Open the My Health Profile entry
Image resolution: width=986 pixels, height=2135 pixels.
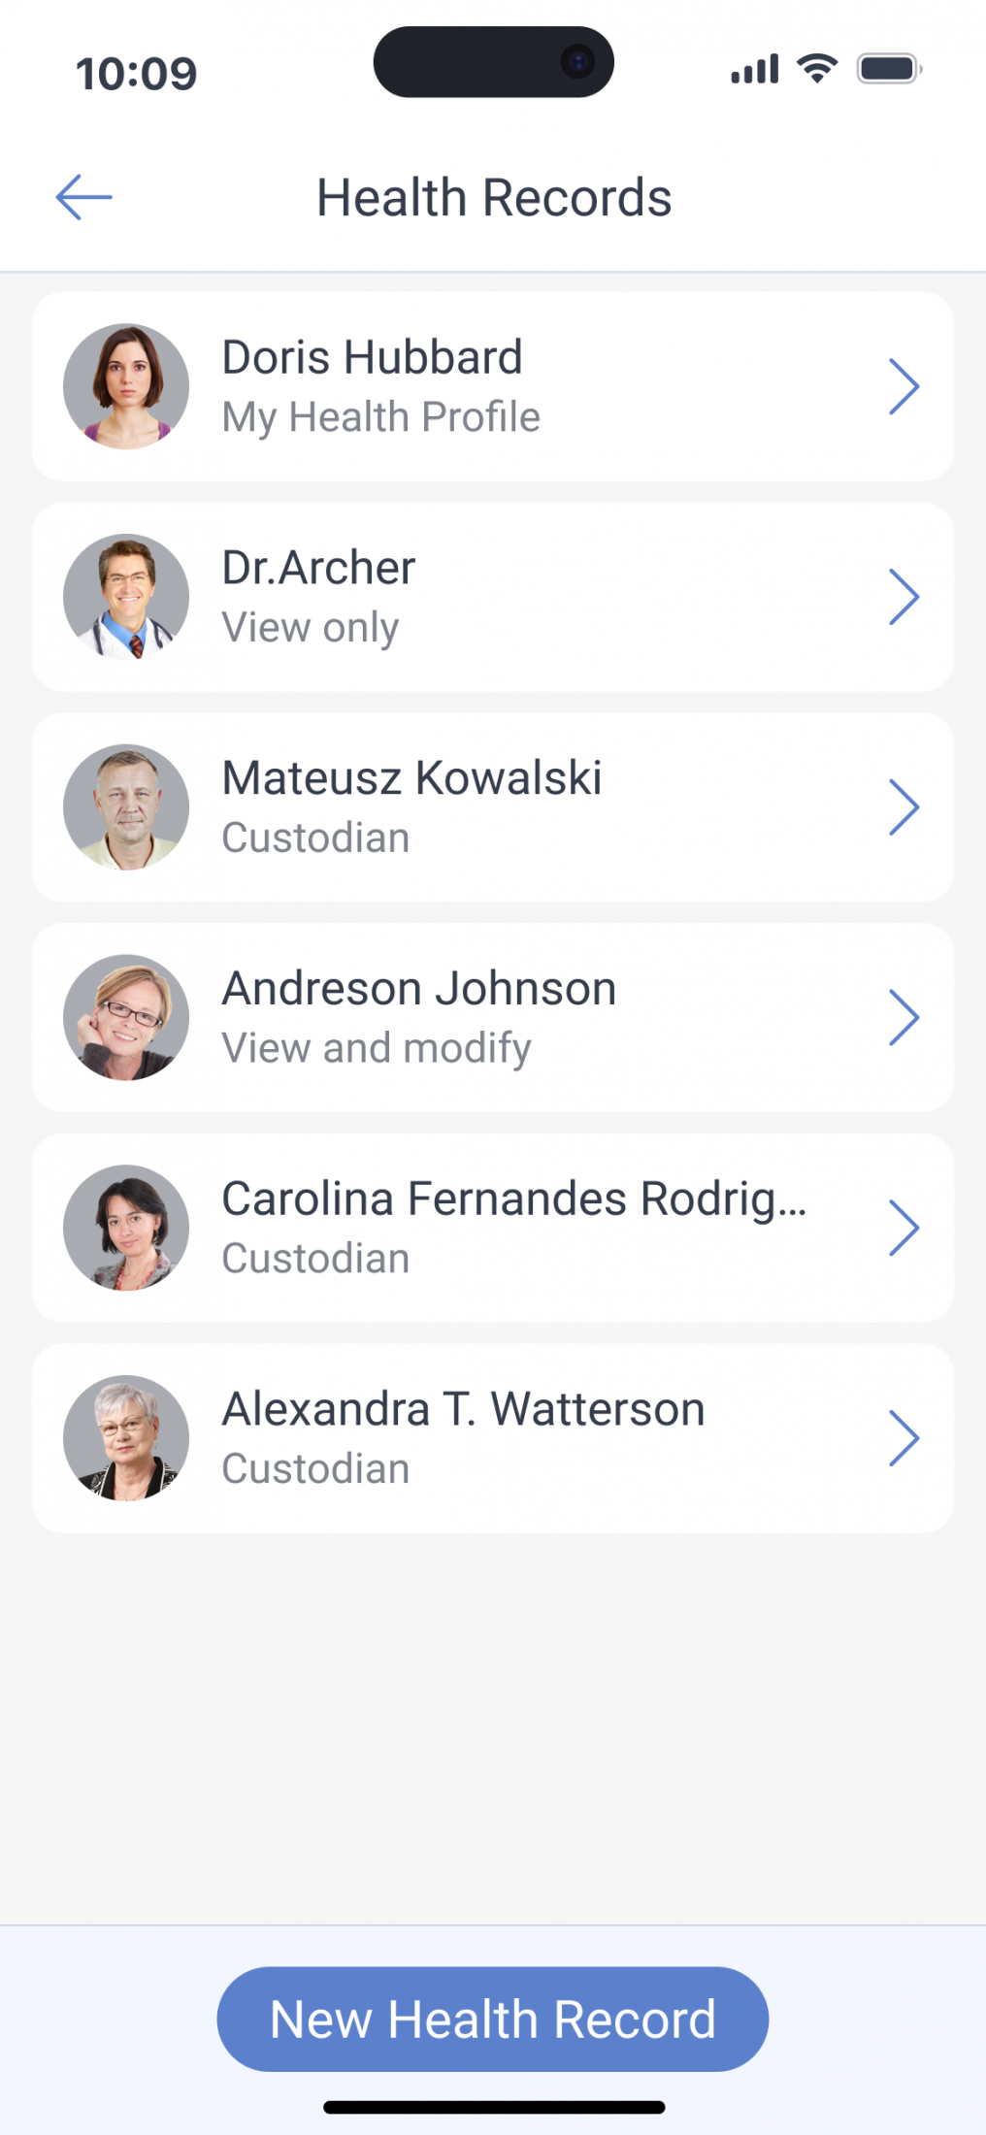pyautogui.click(x=380, y=417)
